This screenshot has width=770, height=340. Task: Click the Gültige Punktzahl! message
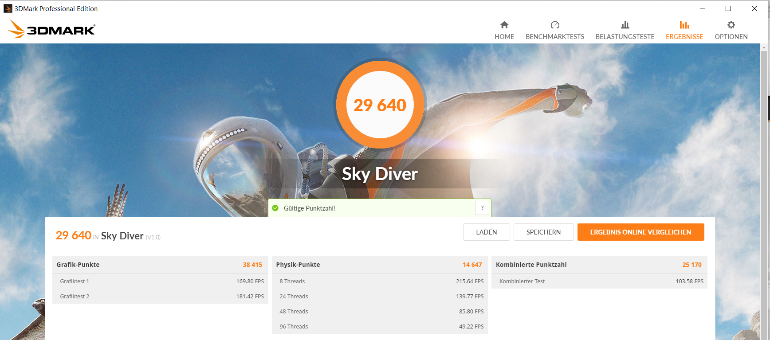pos(309,208)
